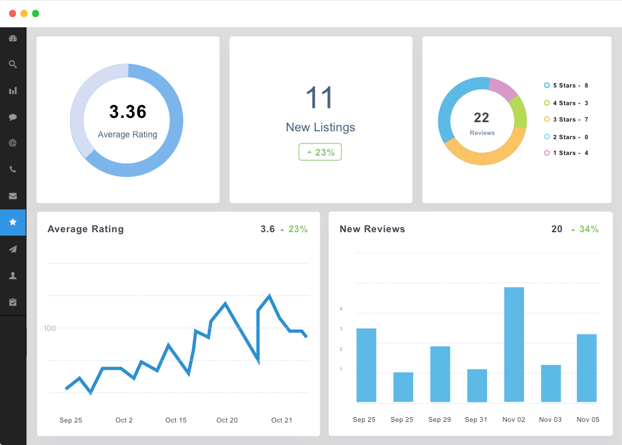Viewport: 622px width, 445px height.
Task: Open the clipboard checklist sidebar icon
Action: pos(13,302)
